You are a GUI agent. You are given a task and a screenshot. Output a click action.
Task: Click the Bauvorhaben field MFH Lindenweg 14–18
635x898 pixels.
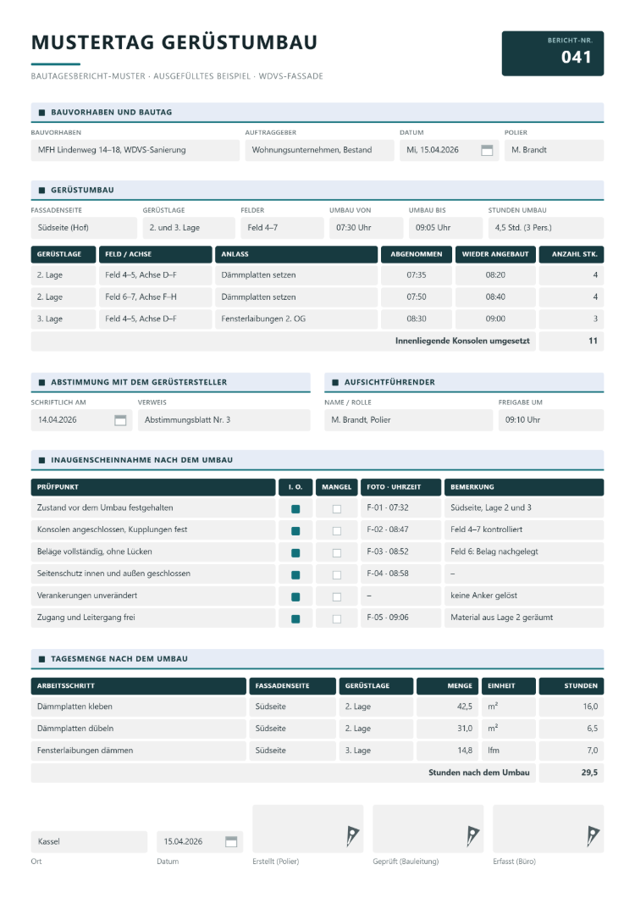click(135, 150)
